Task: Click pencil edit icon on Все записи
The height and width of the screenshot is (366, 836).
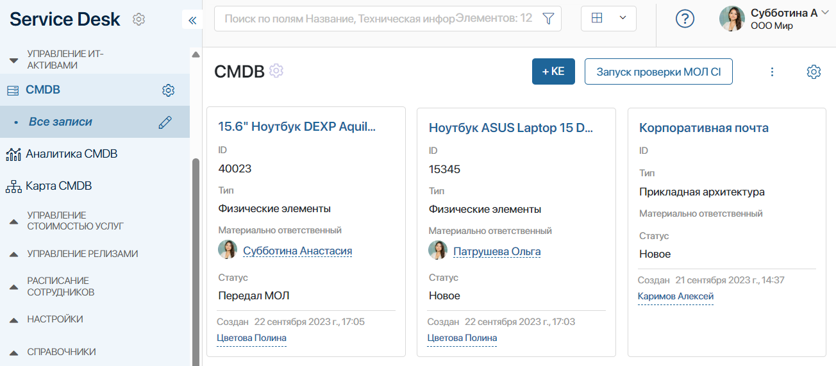Action: 165,122
